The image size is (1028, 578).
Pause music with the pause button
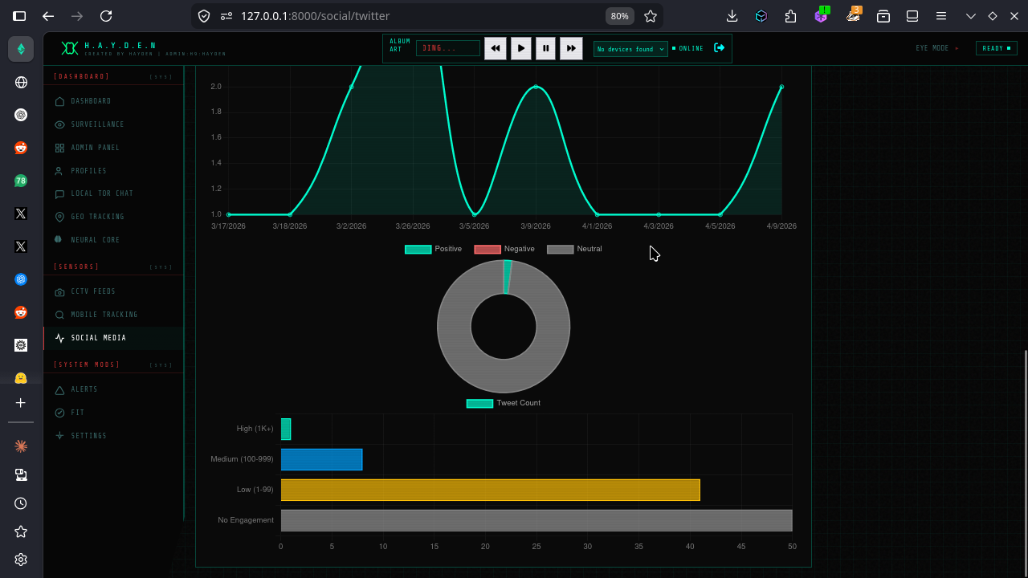545,48
